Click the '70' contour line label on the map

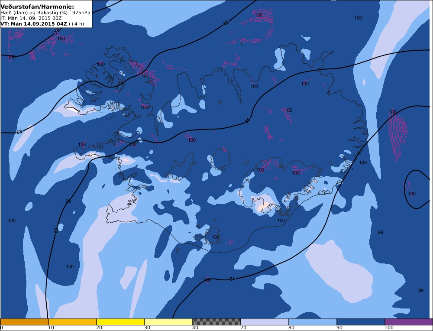(57, 32)
